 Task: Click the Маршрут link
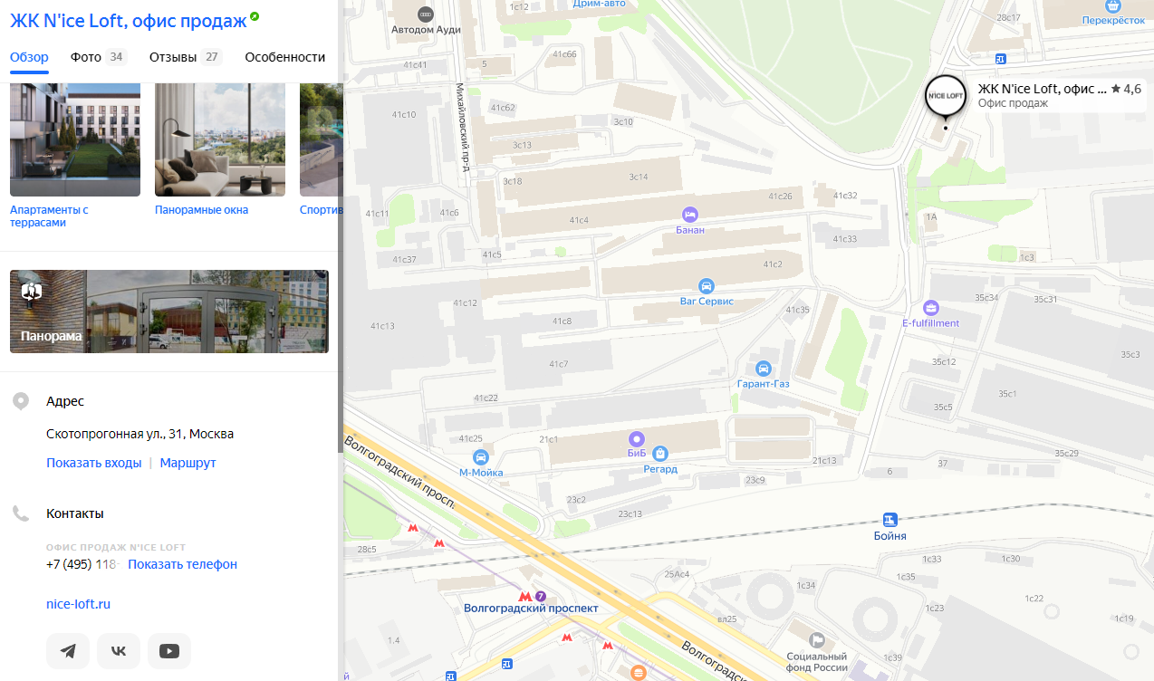pos(188,463)
